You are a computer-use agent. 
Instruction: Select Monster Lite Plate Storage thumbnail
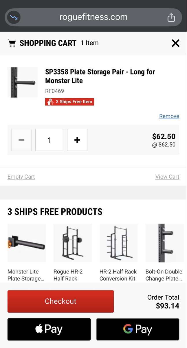(x=27, y=243)
